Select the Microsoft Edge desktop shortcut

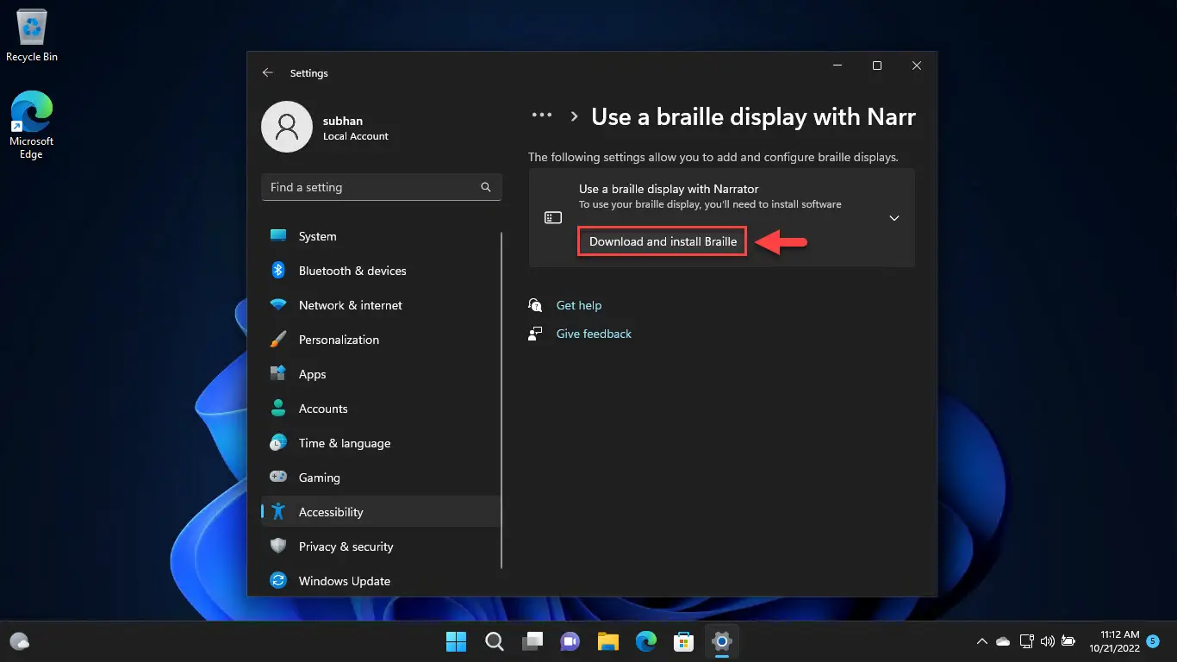pos(32,125)
